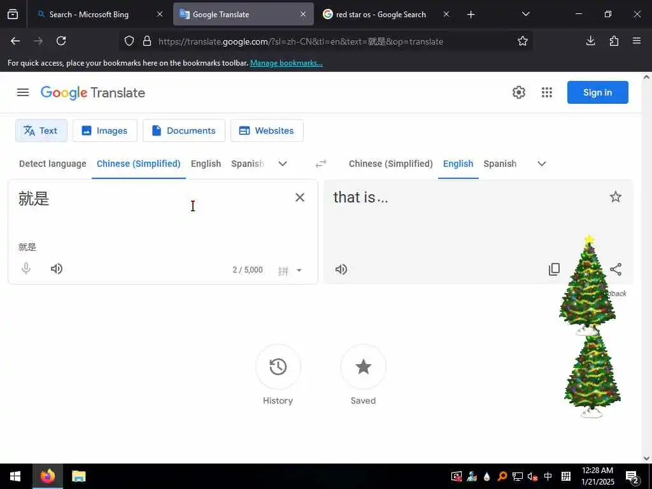Select Documents translation mode
652x489 pixels.
184,131
